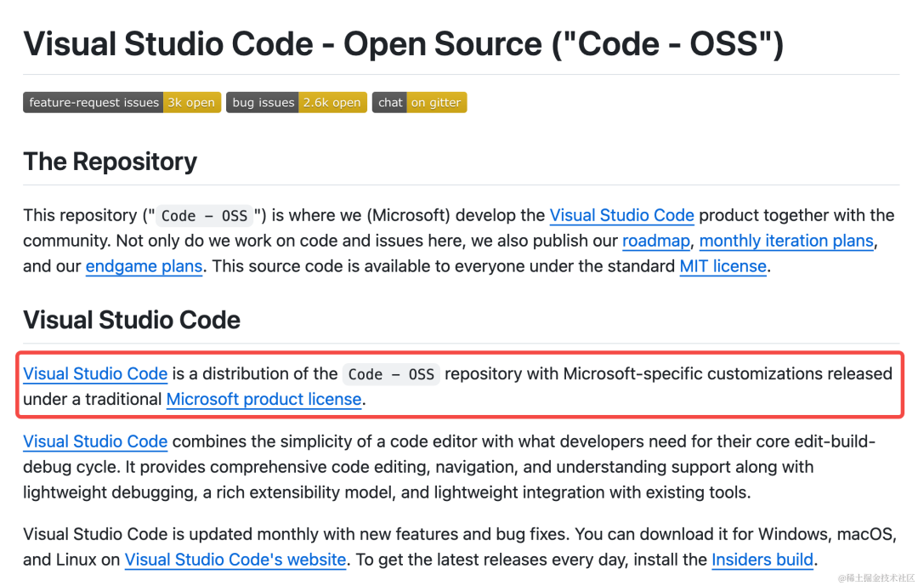918x586 pixels.
Task: Click the main "Visual Studio Code - Open Source" title
Action: coord(404,44)
